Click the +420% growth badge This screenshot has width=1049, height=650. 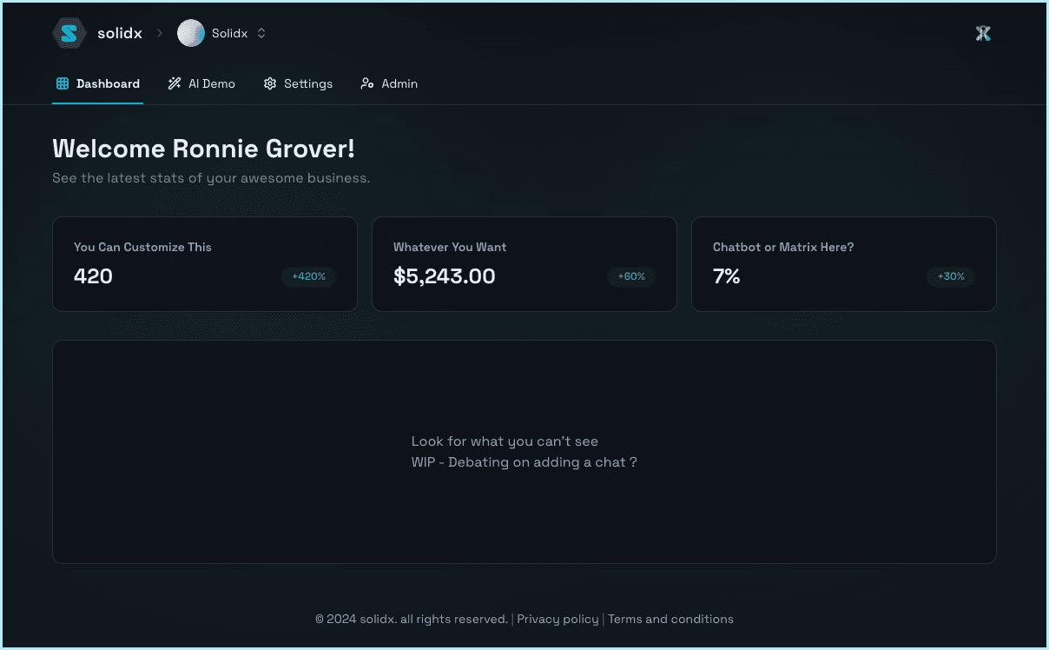[308, 277]
